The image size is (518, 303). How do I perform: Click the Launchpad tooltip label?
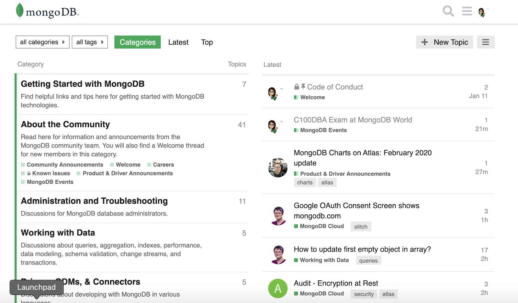(x=37, y=287)
